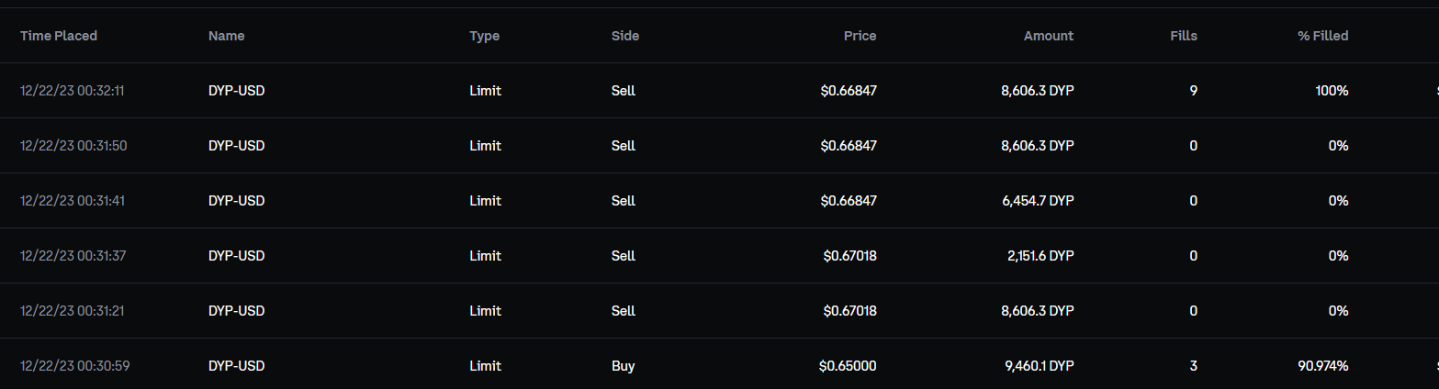Click the 00:30:59 order timestamp

tap(74, 366)
